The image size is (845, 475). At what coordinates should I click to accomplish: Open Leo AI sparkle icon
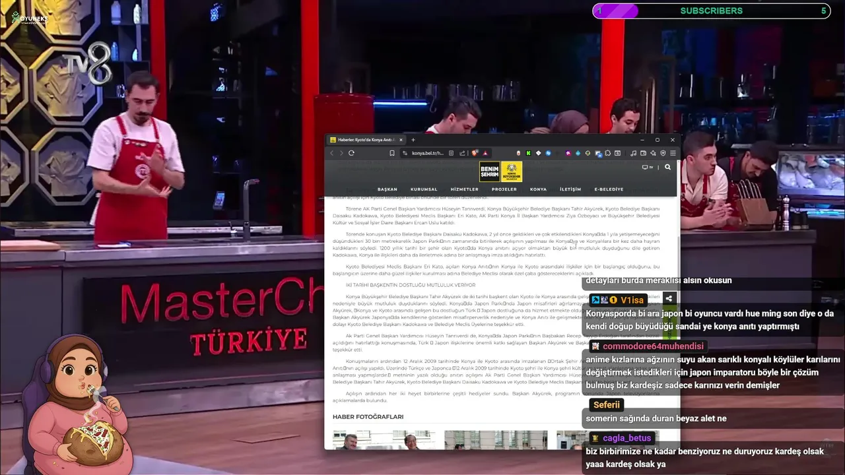653,153
